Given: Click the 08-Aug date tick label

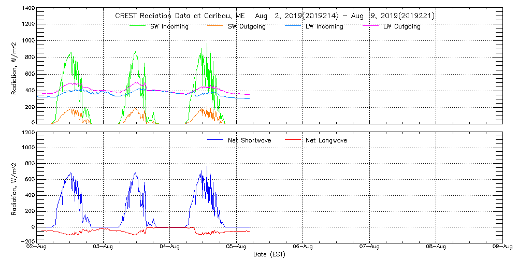Looking at the screenshot, I should click(436, 247).
